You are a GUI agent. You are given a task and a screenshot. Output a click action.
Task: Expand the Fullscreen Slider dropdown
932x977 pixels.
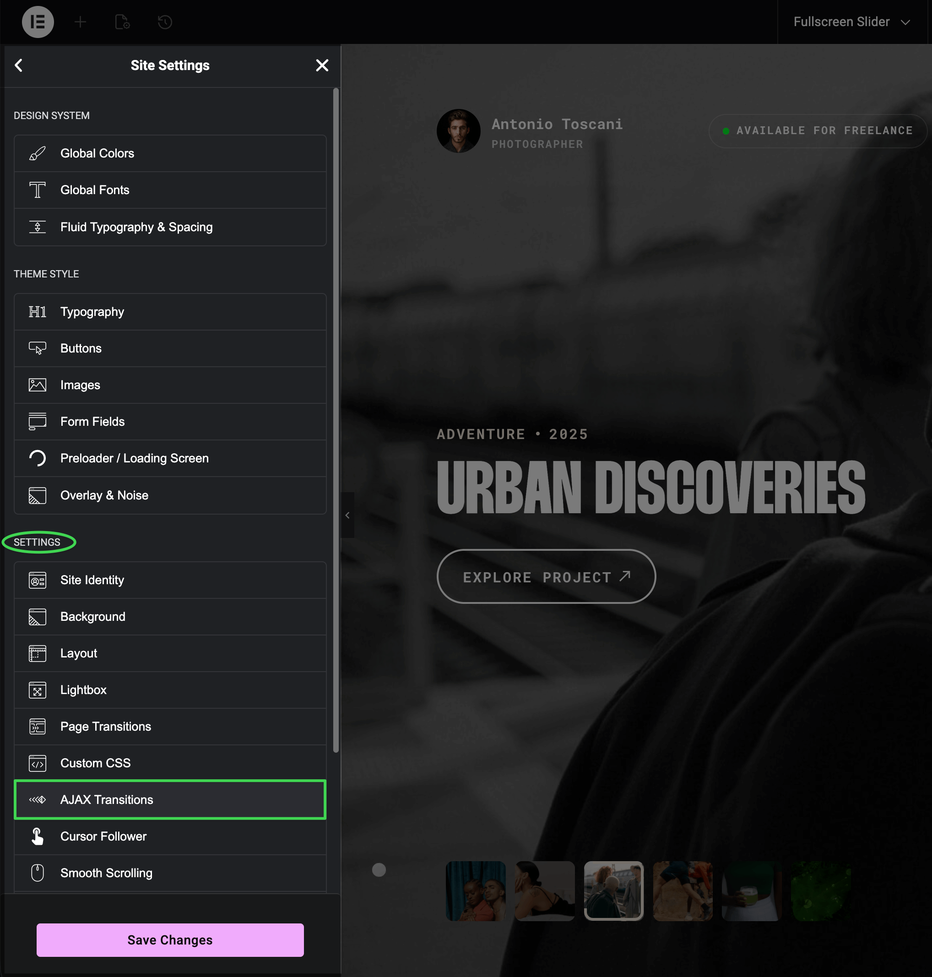pyautogui.click(x=851, y=22)
